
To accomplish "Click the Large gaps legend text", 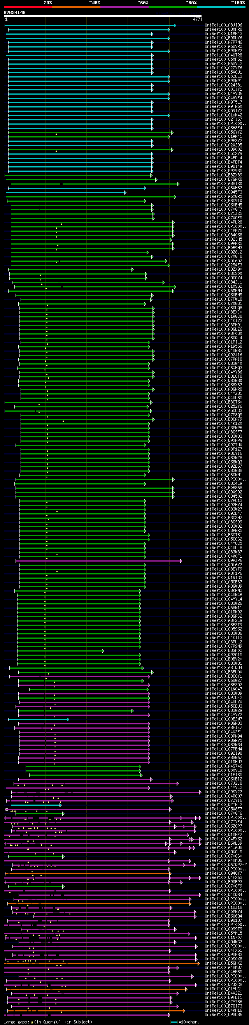I will click(x=48, y=1022).
